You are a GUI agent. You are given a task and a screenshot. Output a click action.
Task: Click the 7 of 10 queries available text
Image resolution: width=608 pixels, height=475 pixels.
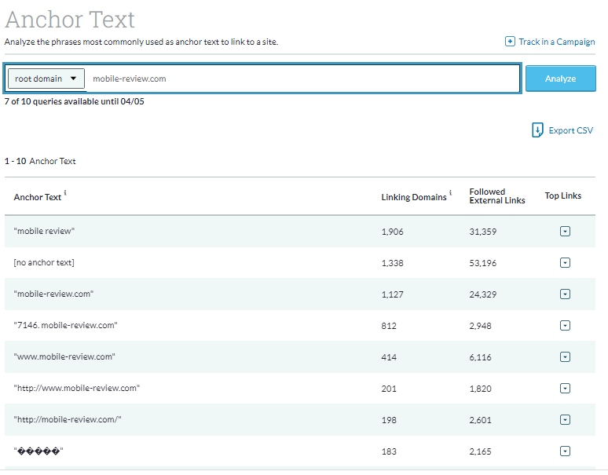74,101
